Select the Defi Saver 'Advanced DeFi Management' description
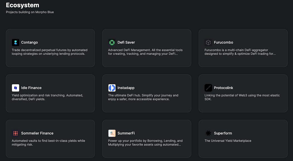This screenshot has width=293, height=161. [145, 52]
